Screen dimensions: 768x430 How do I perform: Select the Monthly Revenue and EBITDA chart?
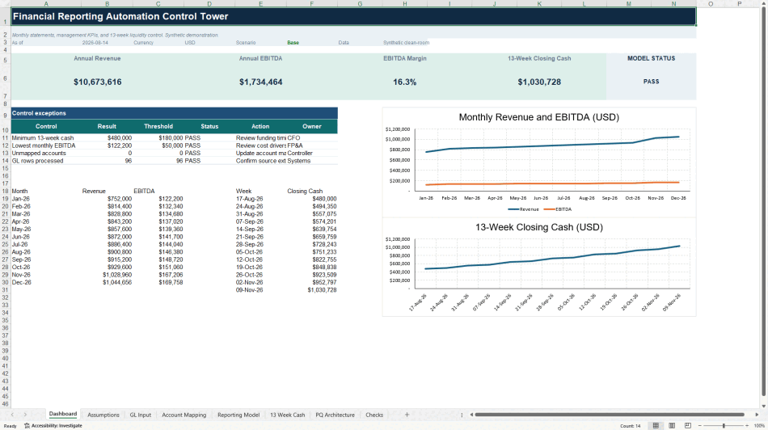coord(538,162)
